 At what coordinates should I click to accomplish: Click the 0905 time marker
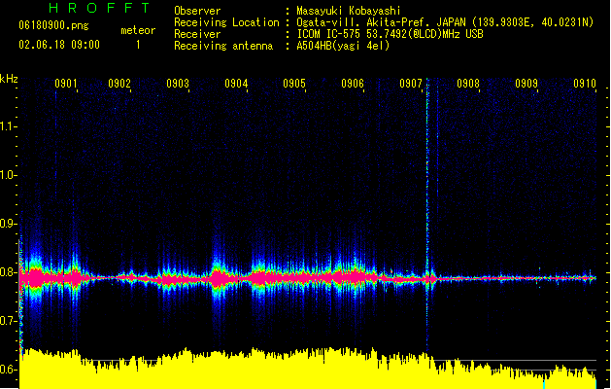pos(294,84)
